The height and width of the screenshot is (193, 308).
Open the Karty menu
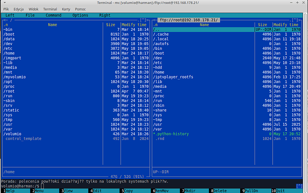click(66, 9)
